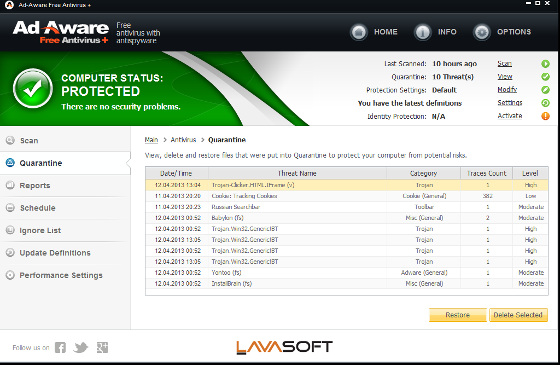Sort table by Threat Name header
Image resolution: width=560 pixels, height=365 pixels.
297,173
